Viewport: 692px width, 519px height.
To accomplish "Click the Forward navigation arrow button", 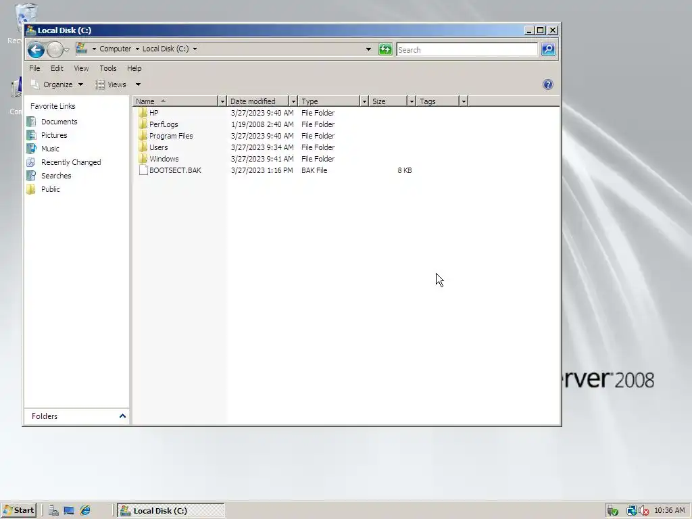I will tap(55, 50).
